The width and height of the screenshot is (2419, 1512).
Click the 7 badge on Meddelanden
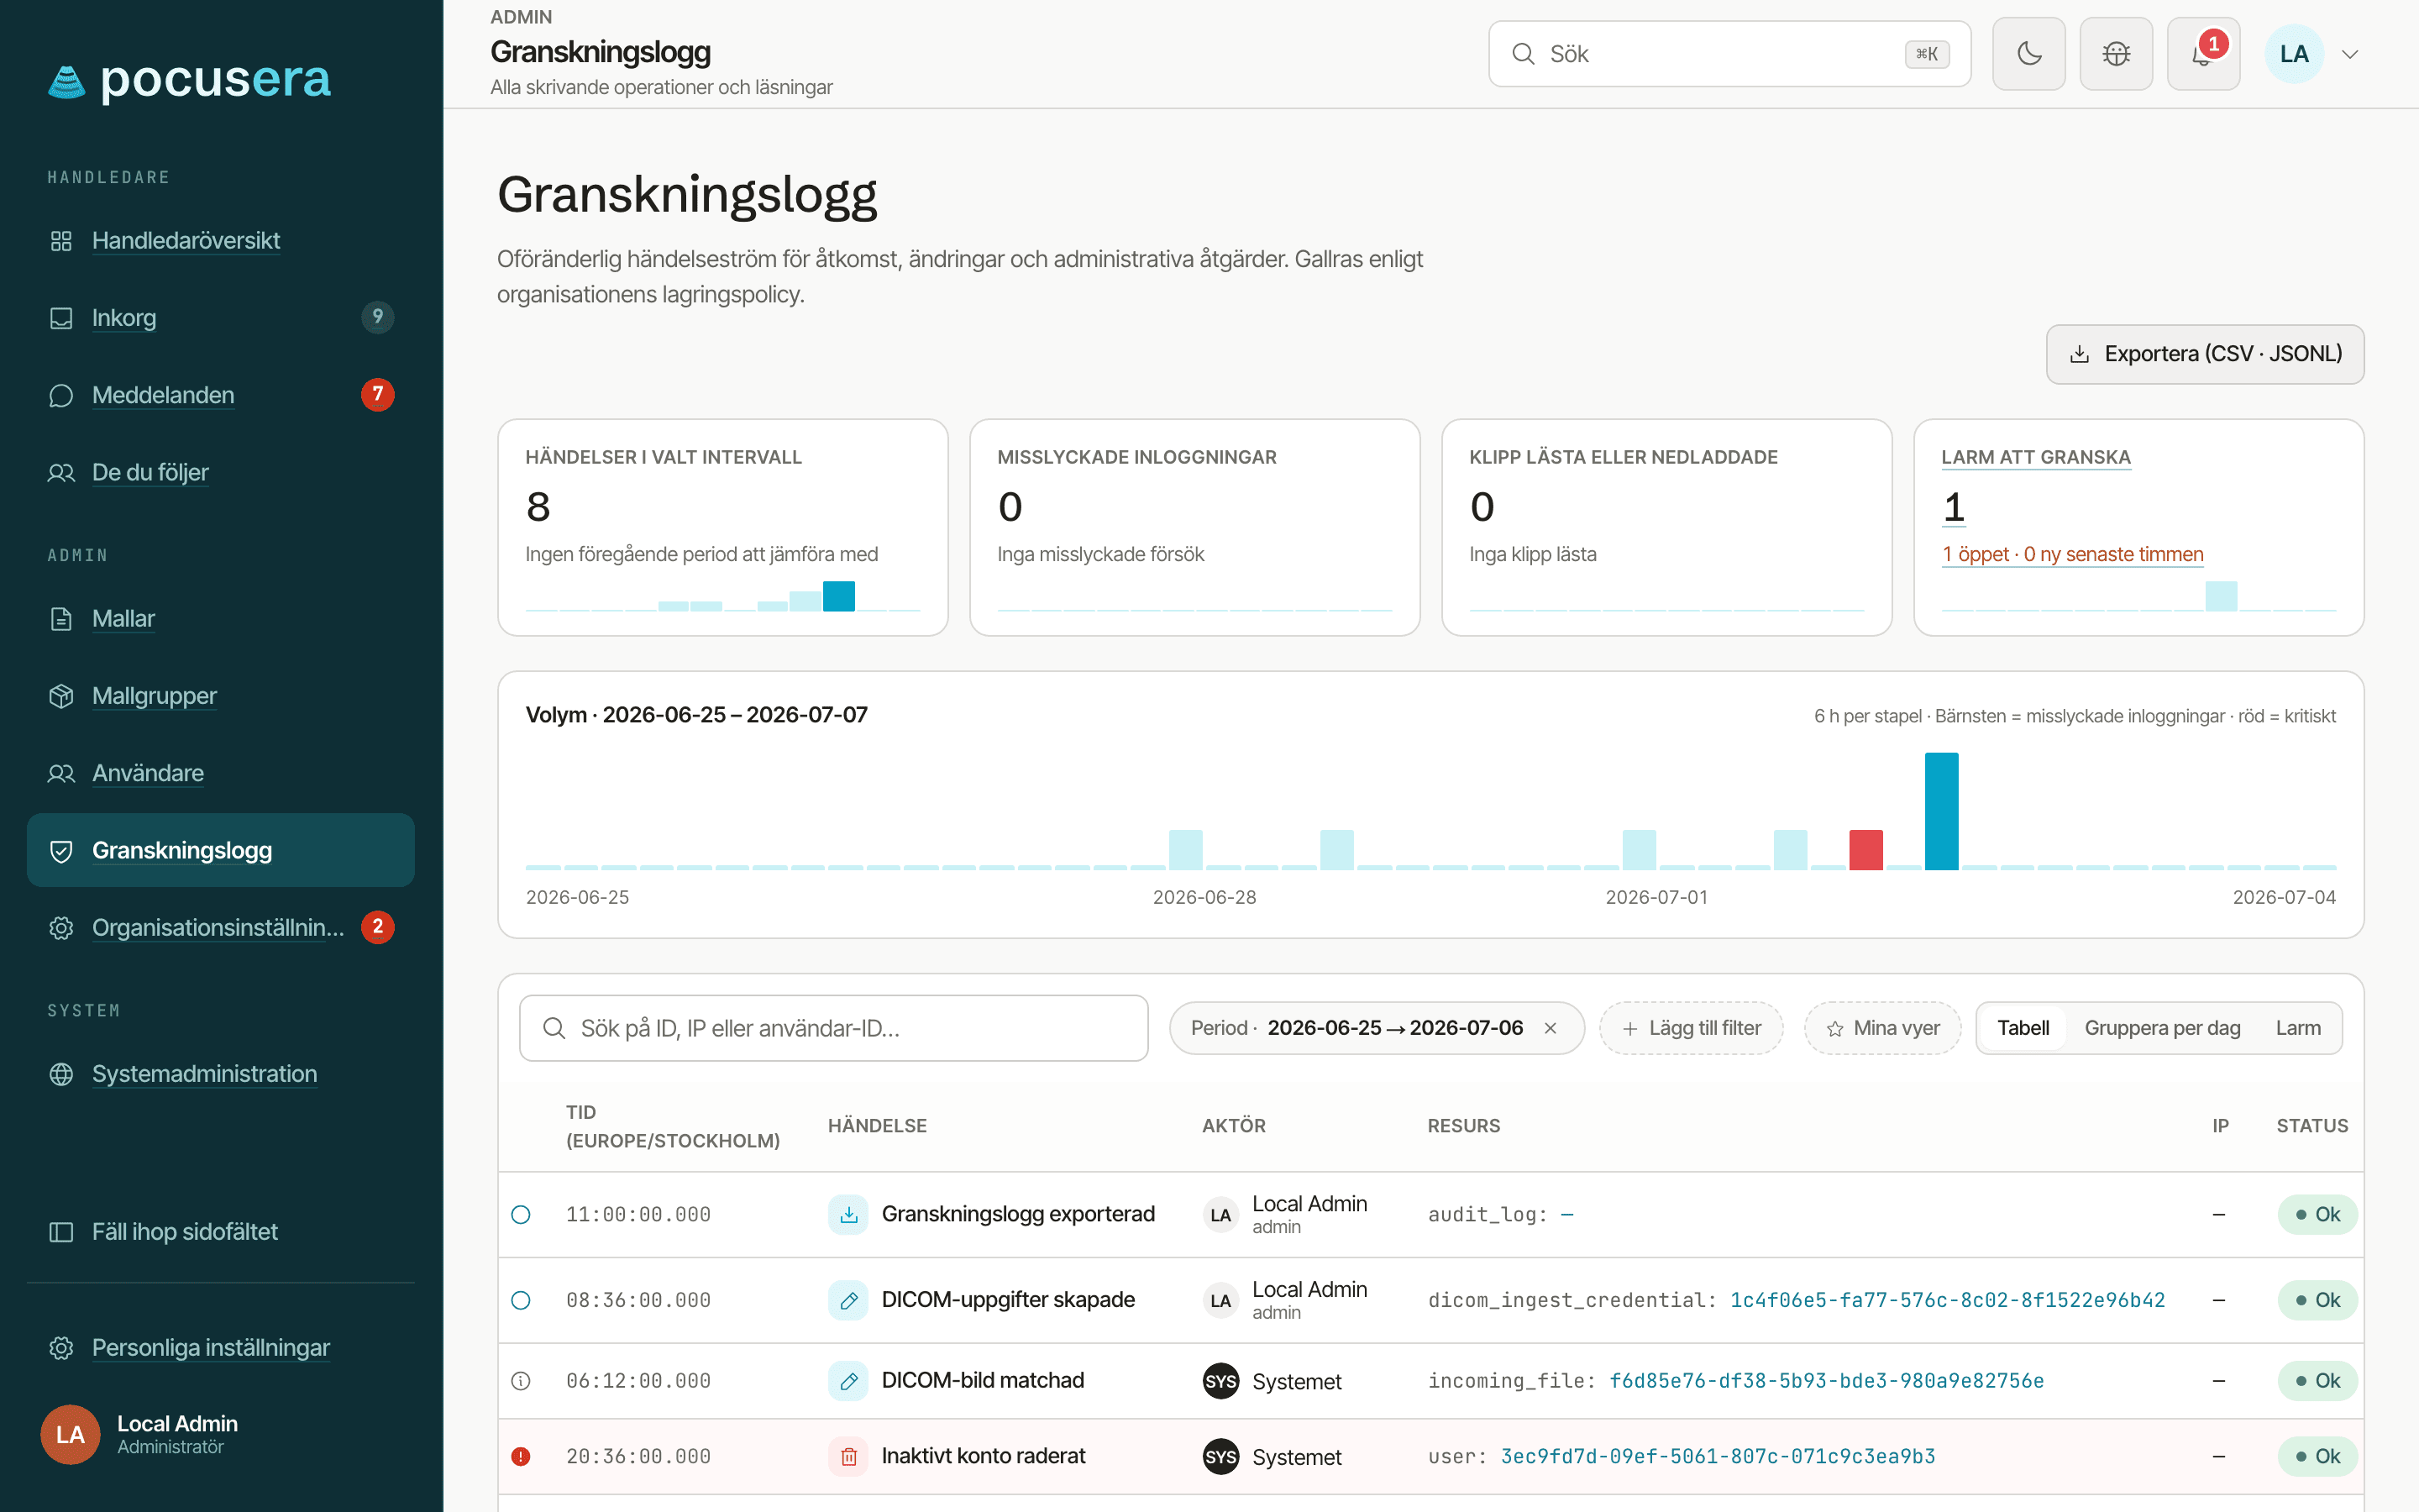point(377,394)
